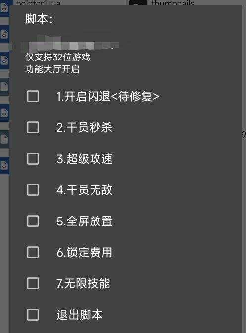The image size is (246, 333).
Task: Tick the checkbox for 1.开启闪退<待修复>
Action: [x=33, y=96]
